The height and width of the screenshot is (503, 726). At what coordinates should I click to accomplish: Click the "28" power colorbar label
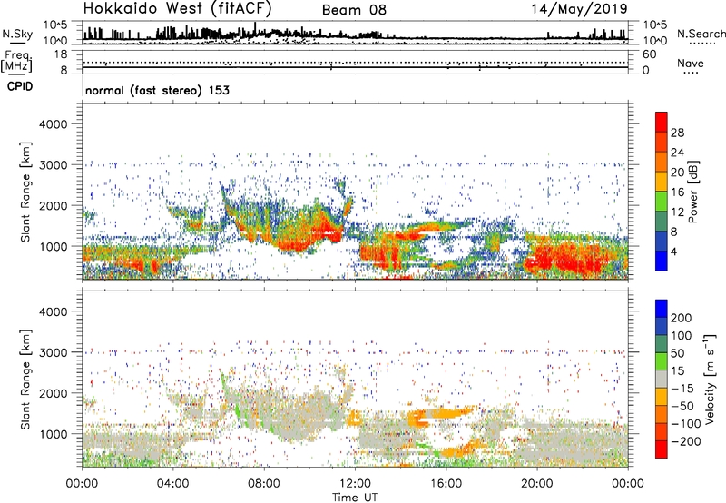[x=677, y=133]
